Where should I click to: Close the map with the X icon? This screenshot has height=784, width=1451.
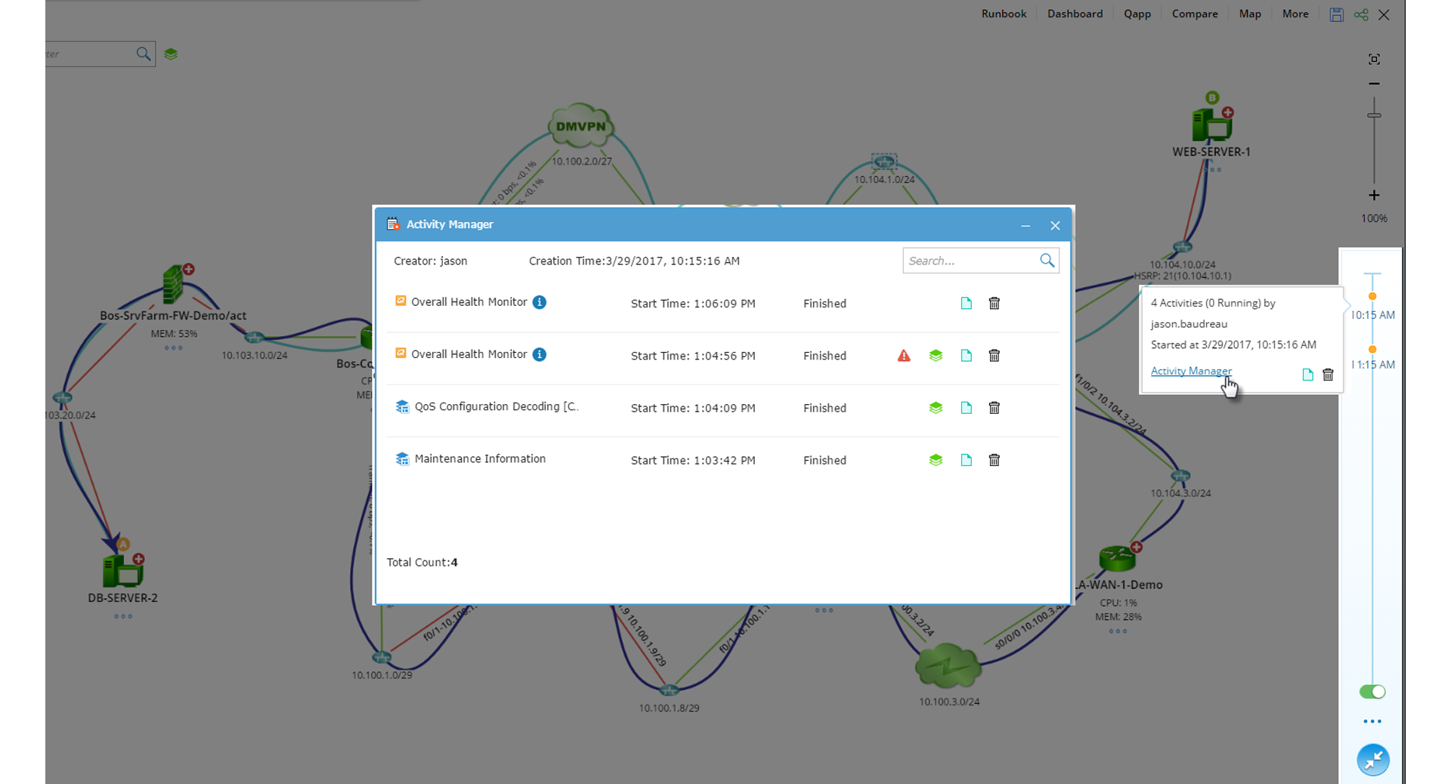1384,14
